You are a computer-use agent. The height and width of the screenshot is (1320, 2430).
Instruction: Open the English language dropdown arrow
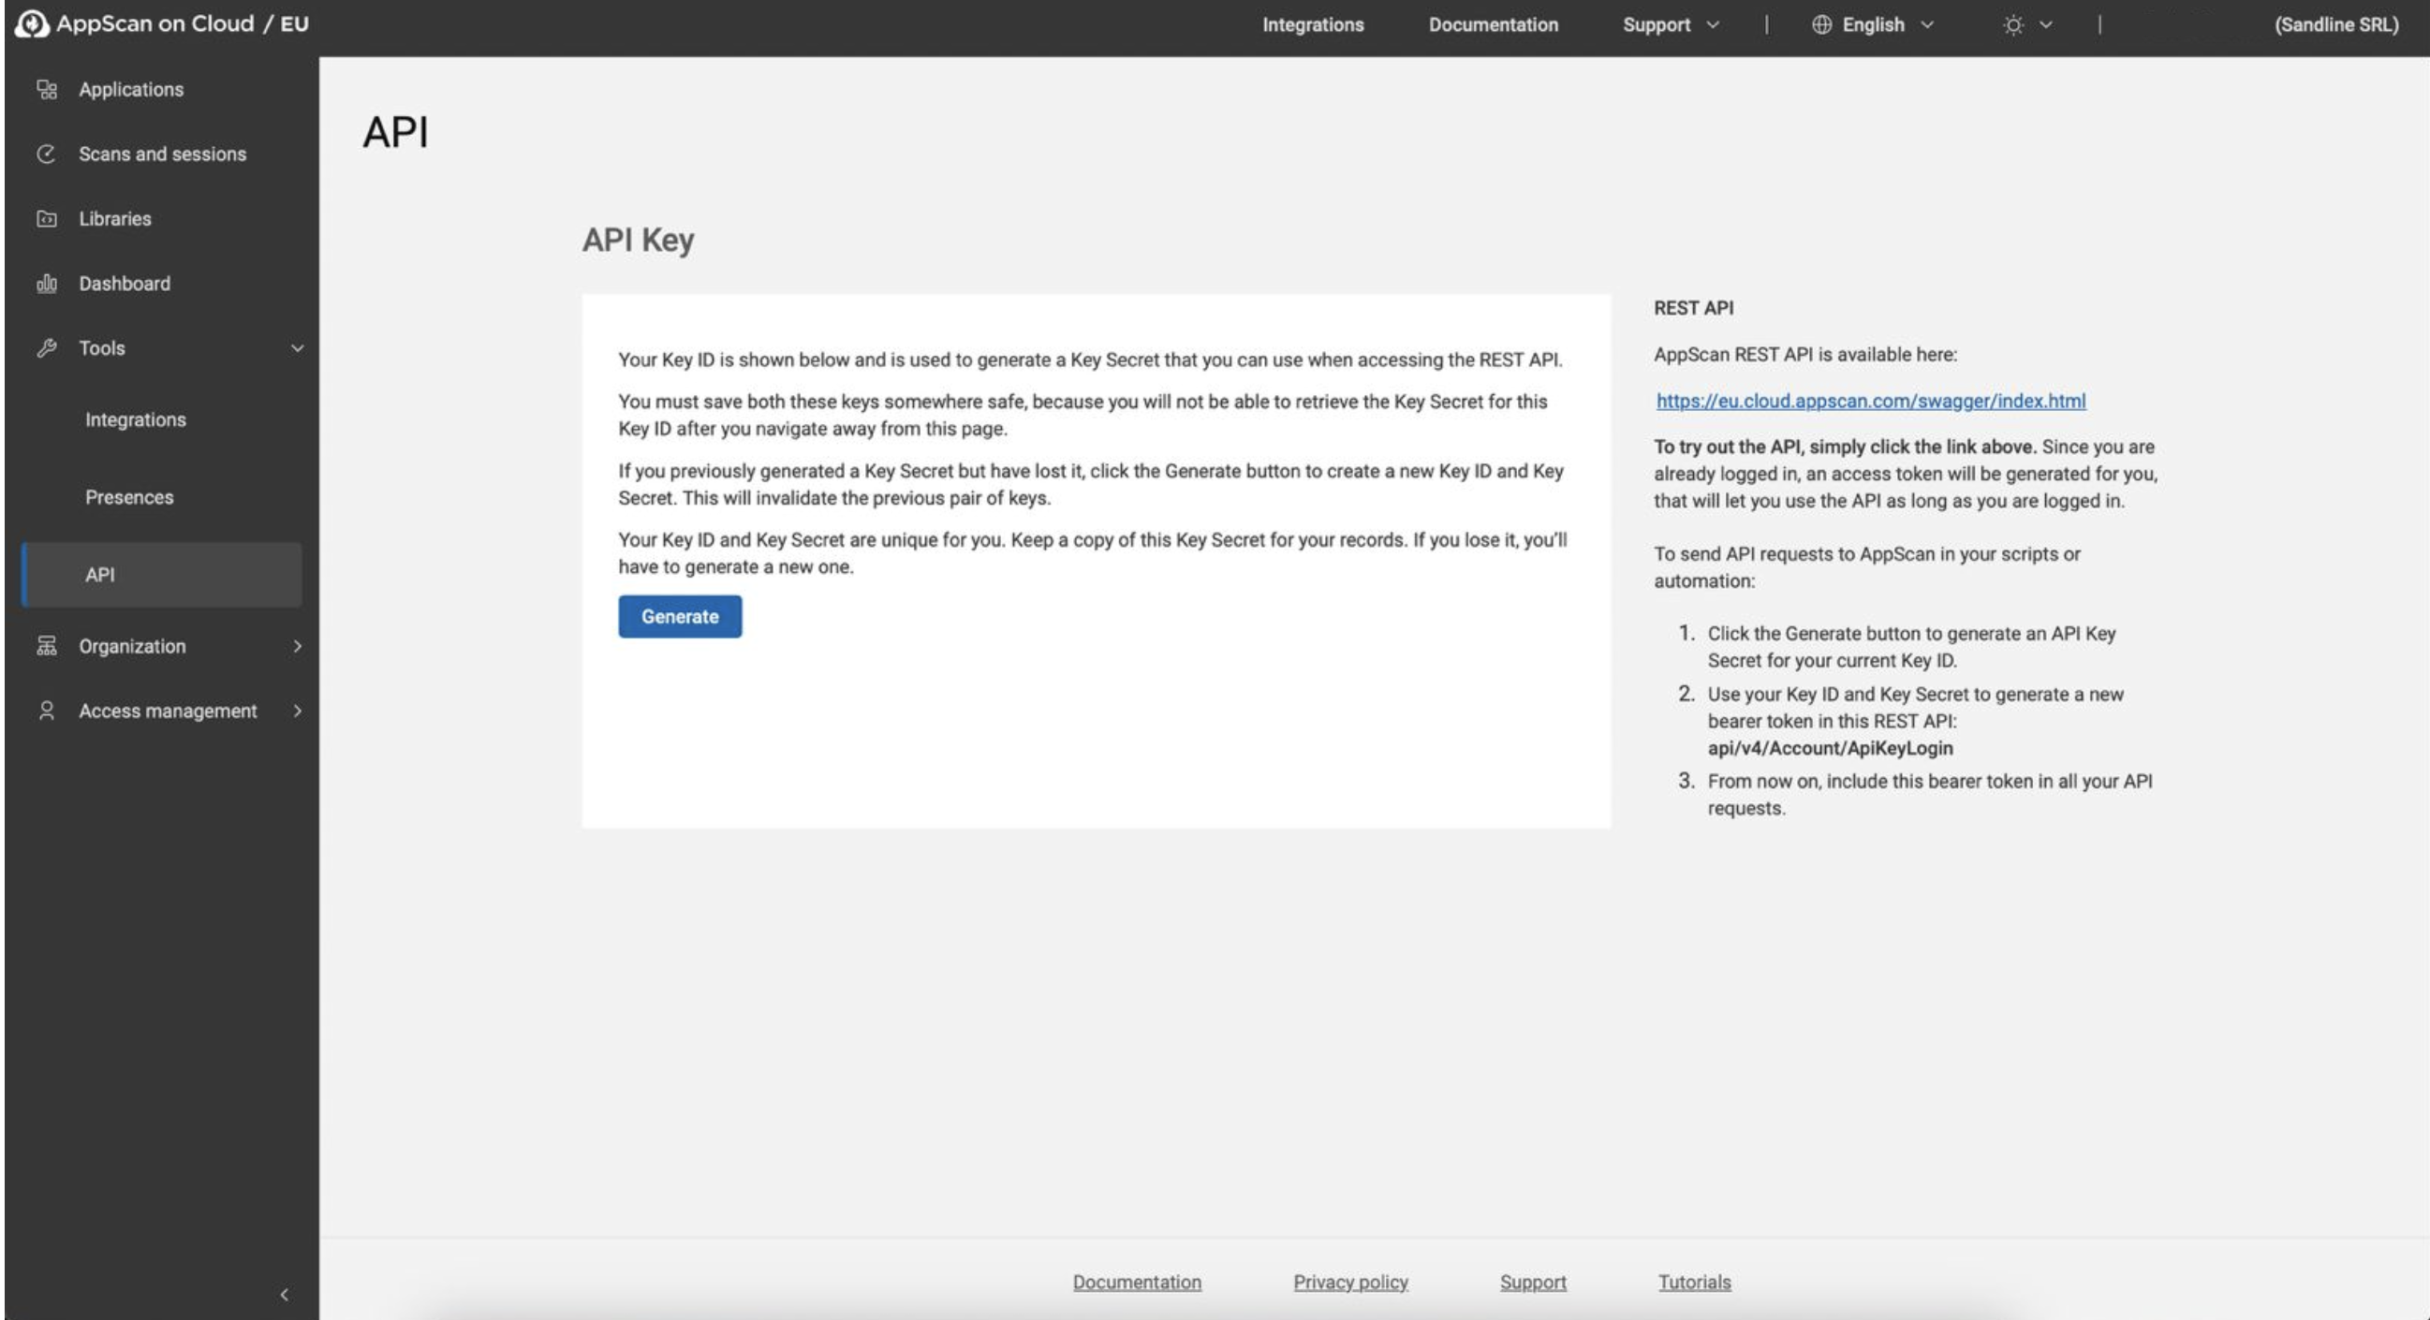click(1926, 25)
